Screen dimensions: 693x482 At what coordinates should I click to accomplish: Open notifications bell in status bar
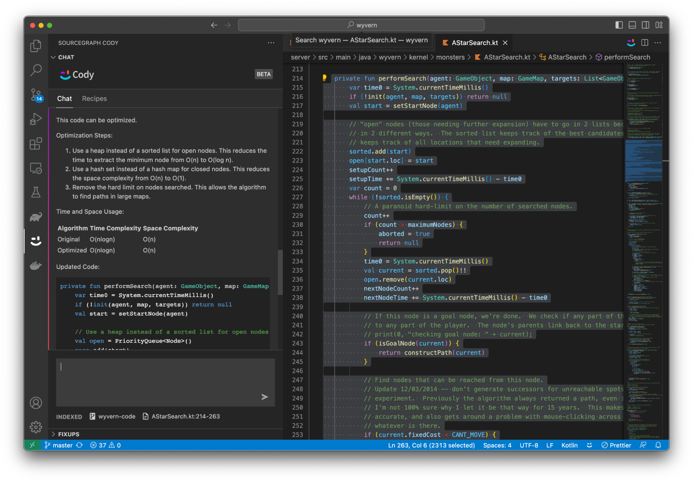658,445
